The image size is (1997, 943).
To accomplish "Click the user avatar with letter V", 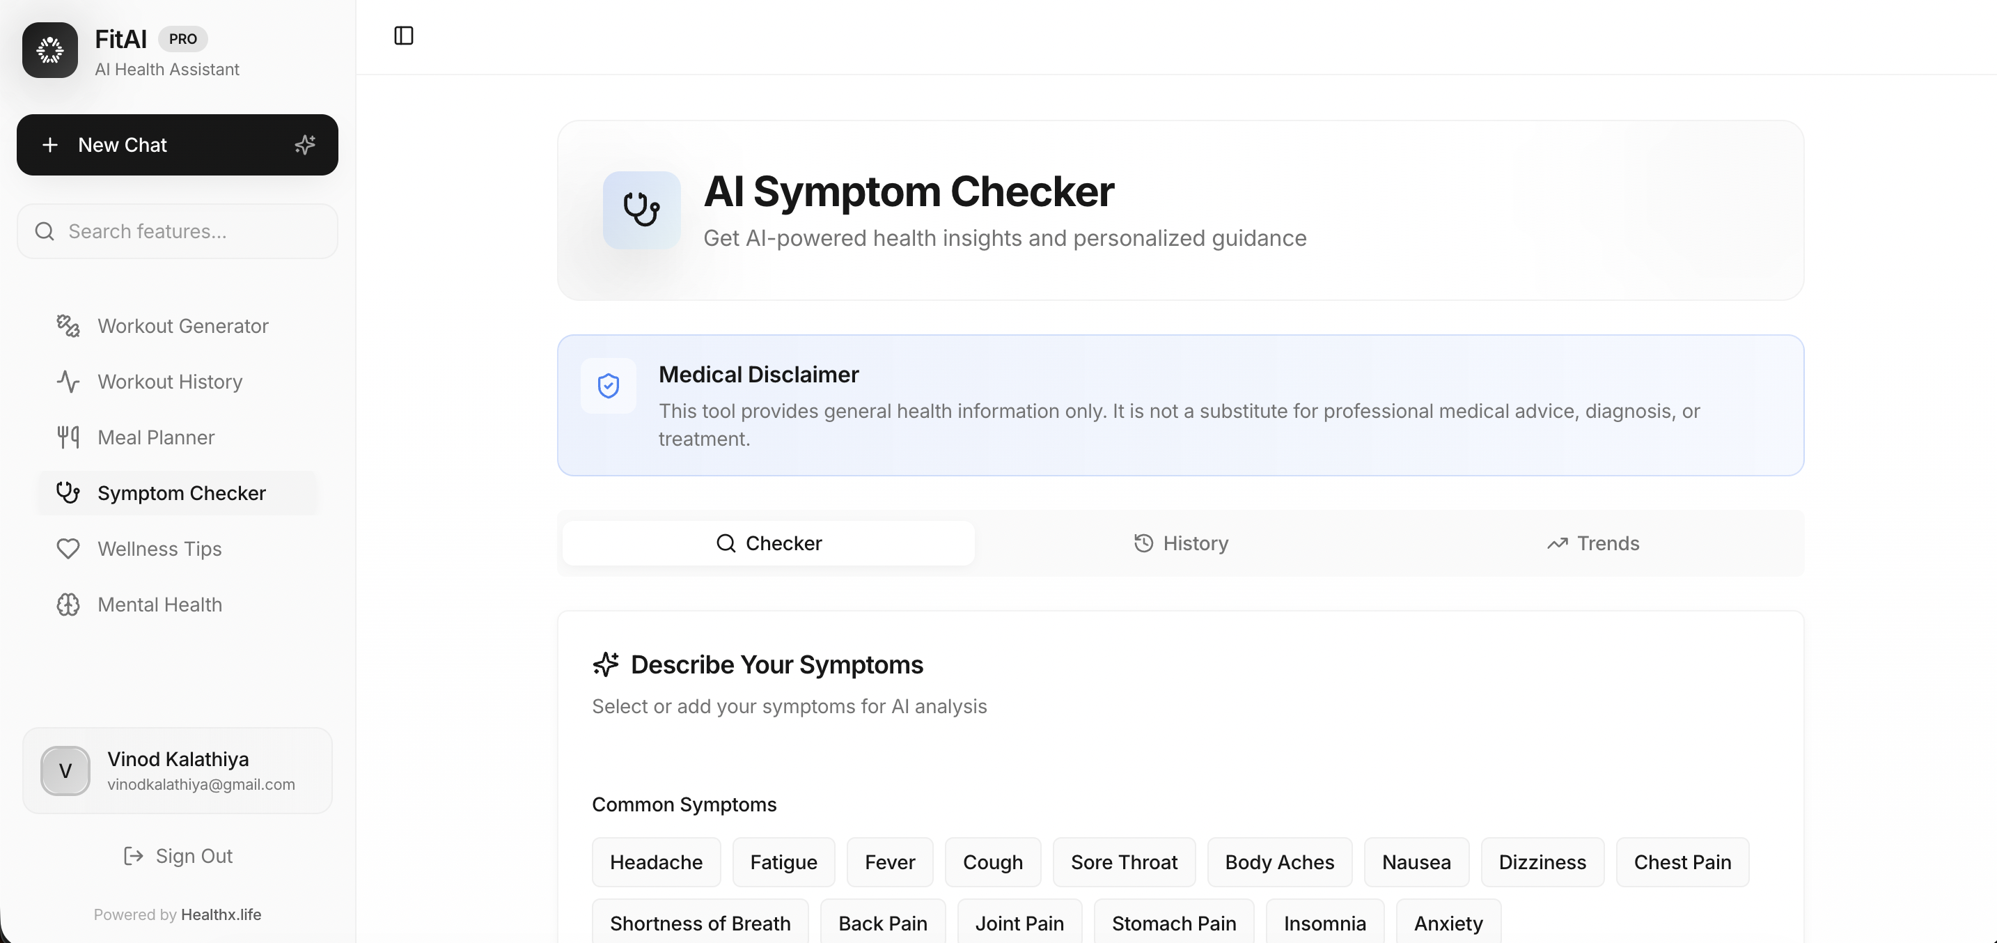I will click(65, 771).
